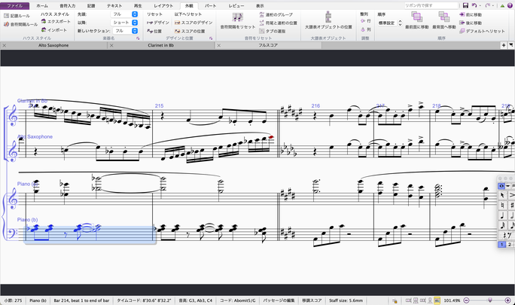The height and width of the screenshot is (305, 515).
Task: Close the Alto Saxophone tab
Action: click(x=5, y=45)
